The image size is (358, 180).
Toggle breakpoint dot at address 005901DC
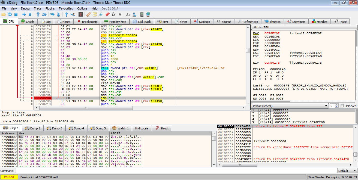pyautogui.click(x=32, y=56)
